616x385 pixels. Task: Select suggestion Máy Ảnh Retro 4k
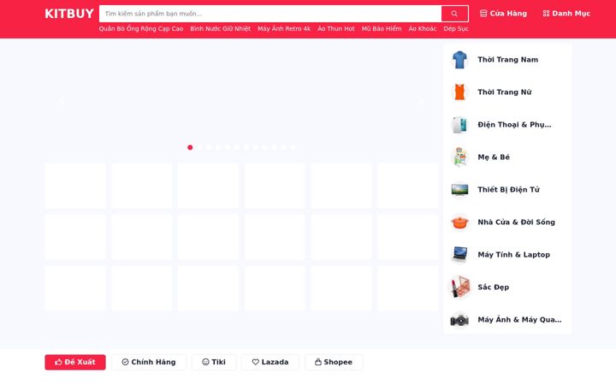pyautogui.click(x=284, y=29)
